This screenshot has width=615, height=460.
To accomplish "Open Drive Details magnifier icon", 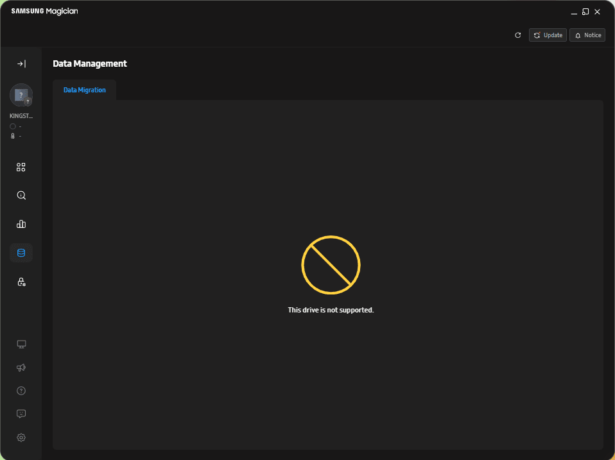I will [21, 196].
